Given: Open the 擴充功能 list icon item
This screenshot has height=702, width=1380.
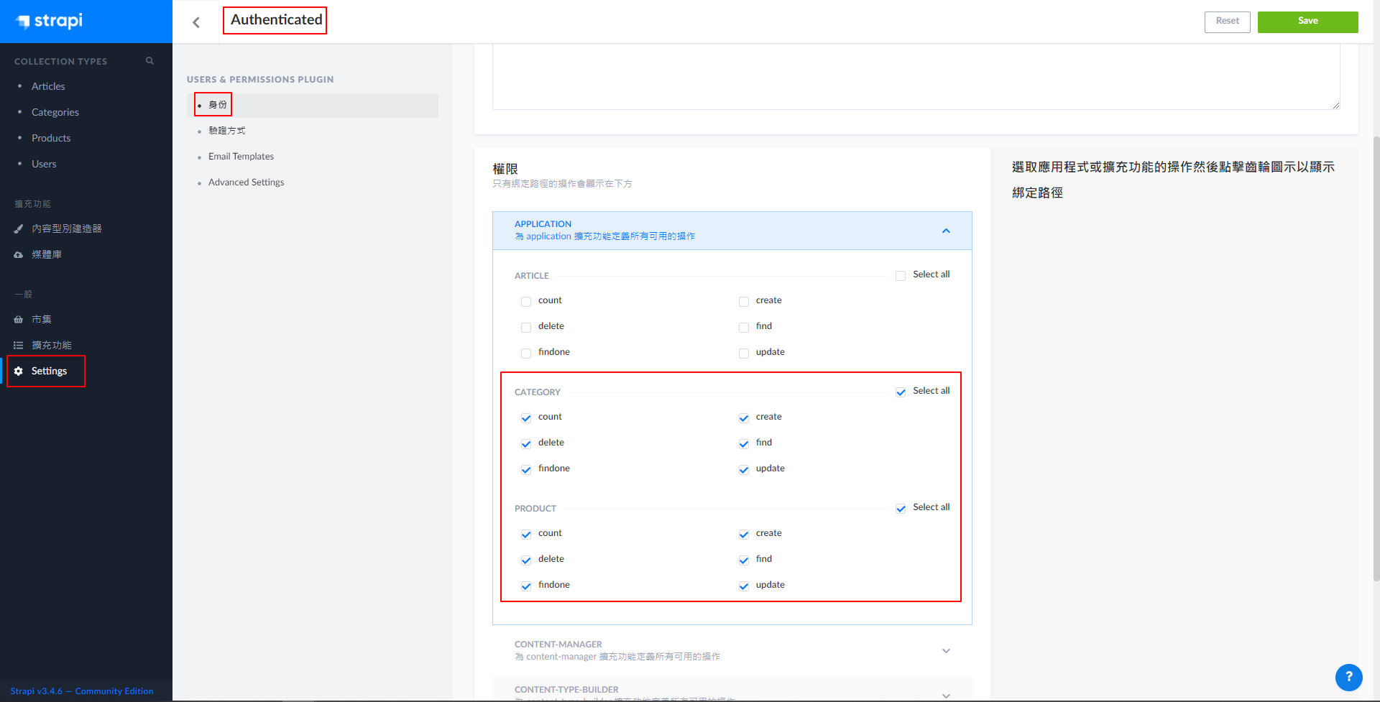Looking at the screenshot, I should (19, 346).
